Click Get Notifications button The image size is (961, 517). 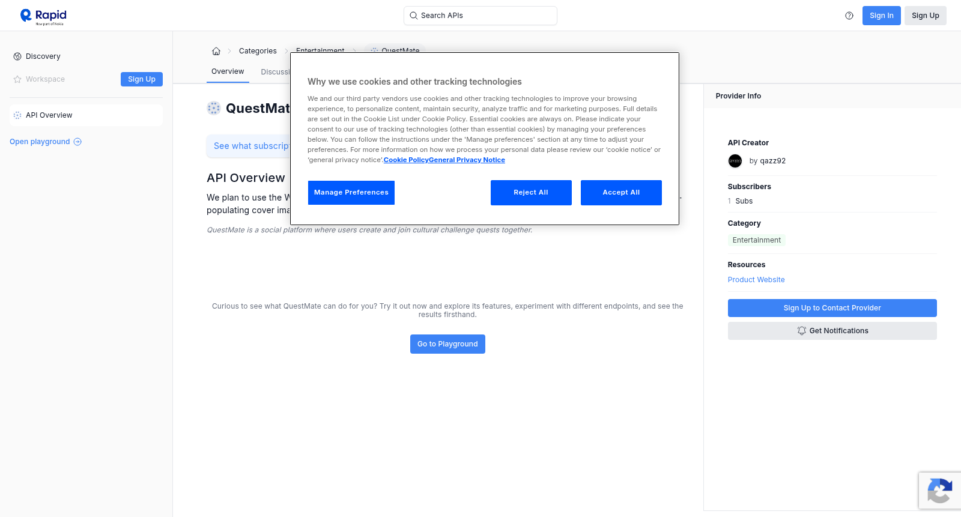pos(832,331)
